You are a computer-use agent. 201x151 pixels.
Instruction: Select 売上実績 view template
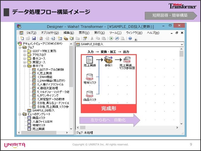39,129
